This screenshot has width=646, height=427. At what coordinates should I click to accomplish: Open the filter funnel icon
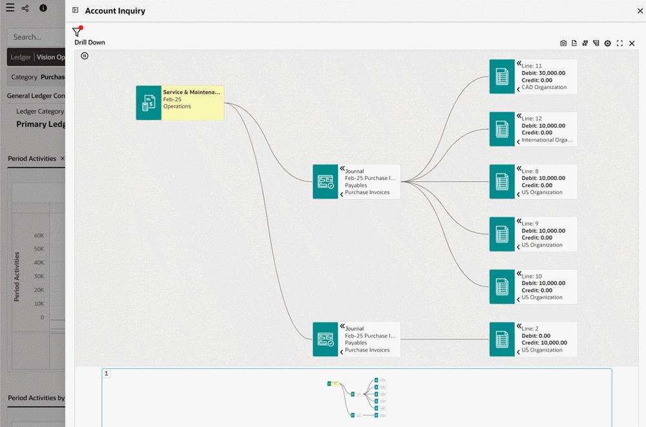(x=77, y=31)
